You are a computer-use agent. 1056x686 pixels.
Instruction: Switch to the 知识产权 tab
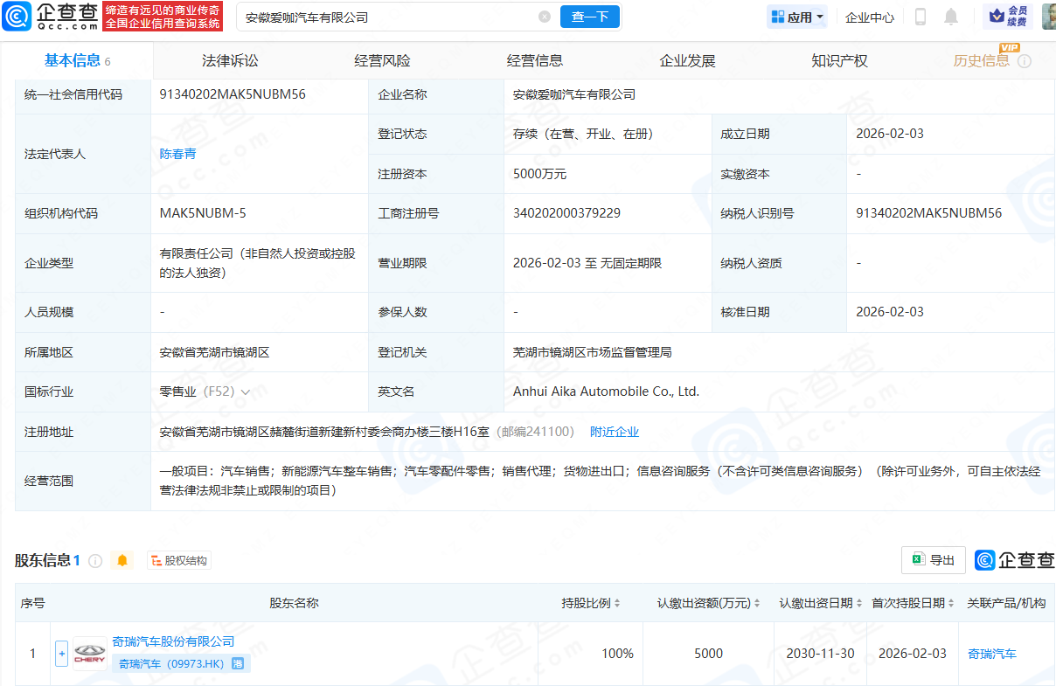(x=837, y=59)
